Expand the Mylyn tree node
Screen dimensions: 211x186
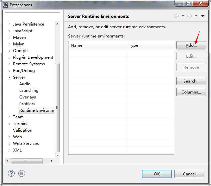pyautogui.click(x=9, y=44)
